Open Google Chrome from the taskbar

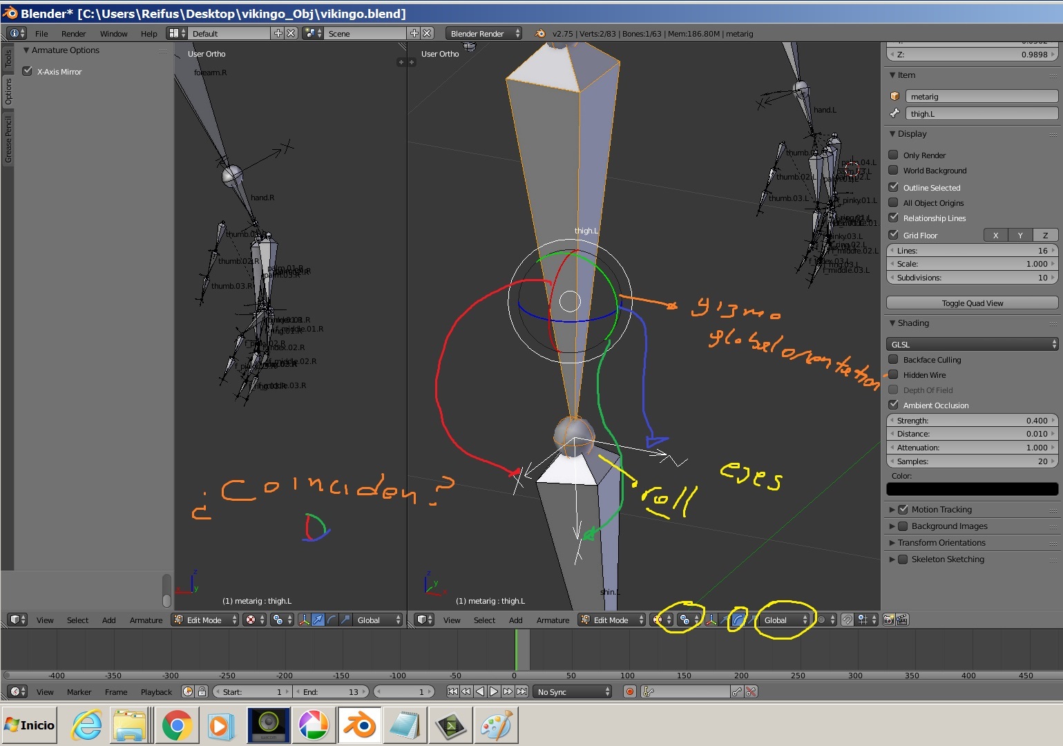point(178,725)
